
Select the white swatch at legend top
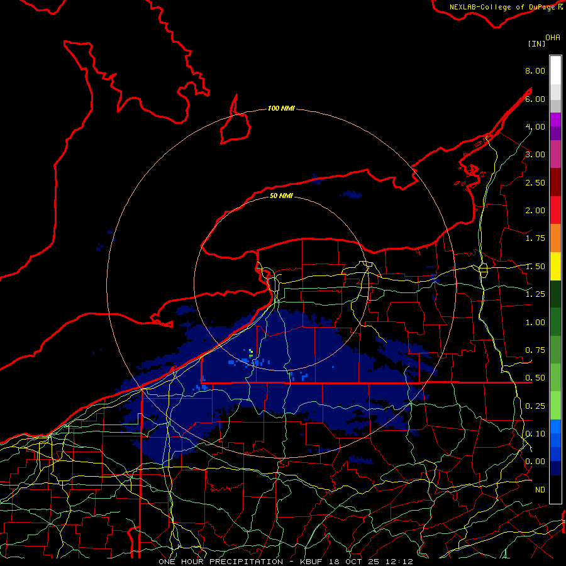555,70
